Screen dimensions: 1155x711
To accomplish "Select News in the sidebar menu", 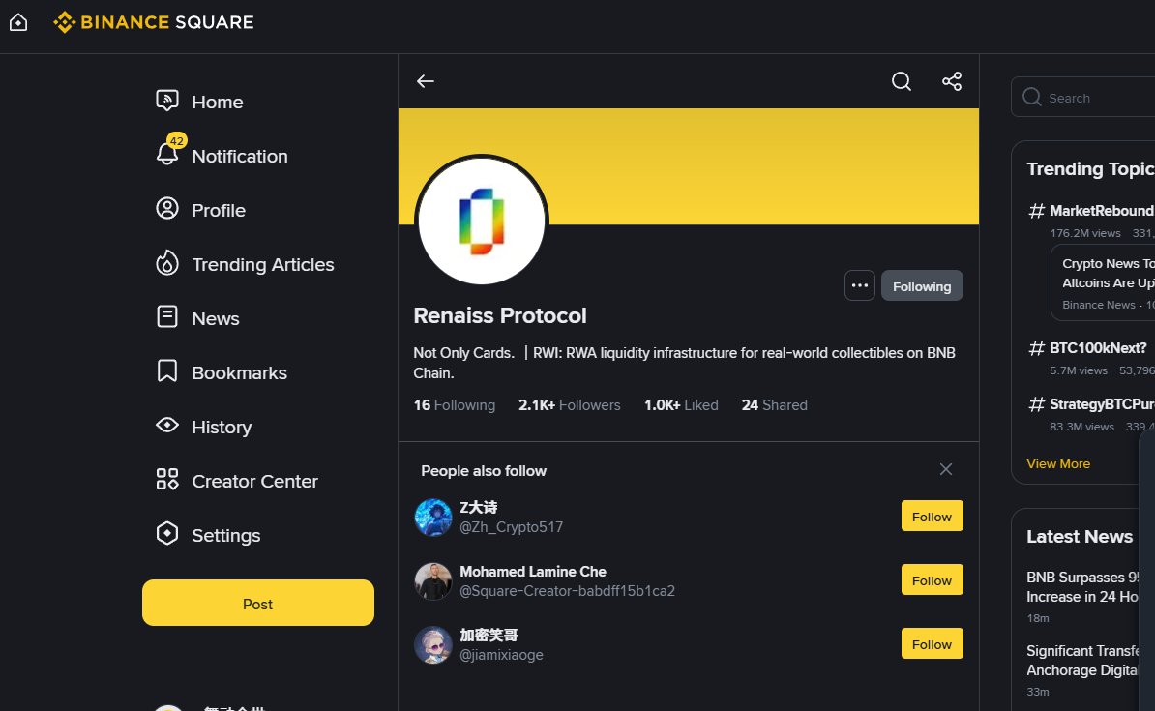I will pos(216,318).
